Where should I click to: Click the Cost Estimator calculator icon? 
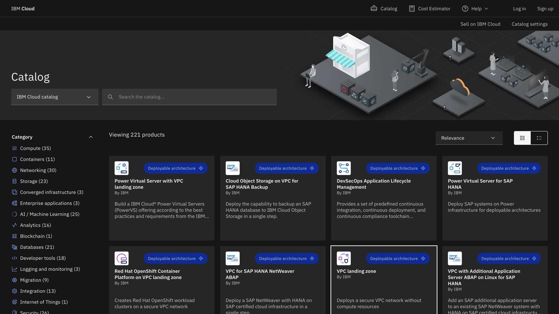tap(412, 8)
